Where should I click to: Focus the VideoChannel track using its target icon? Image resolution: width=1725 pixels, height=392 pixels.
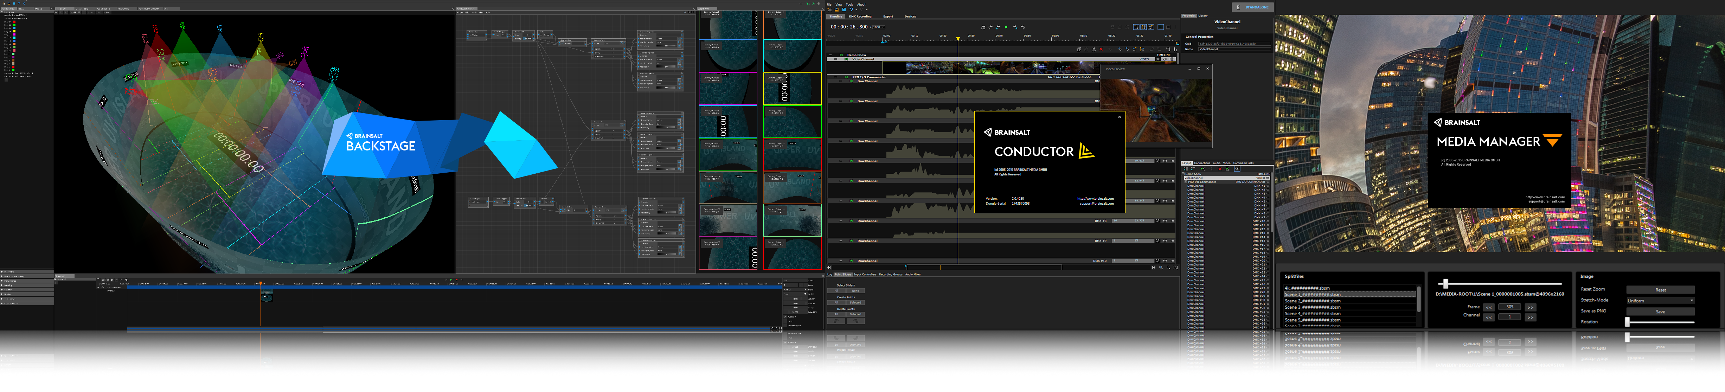pos(1158,59)
